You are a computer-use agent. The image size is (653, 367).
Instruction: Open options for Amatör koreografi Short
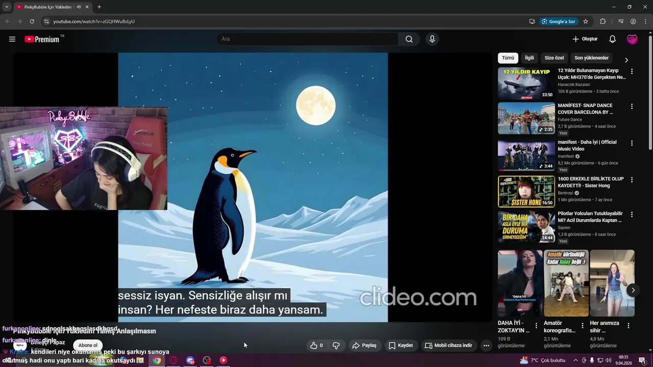(x=582, y=326)
